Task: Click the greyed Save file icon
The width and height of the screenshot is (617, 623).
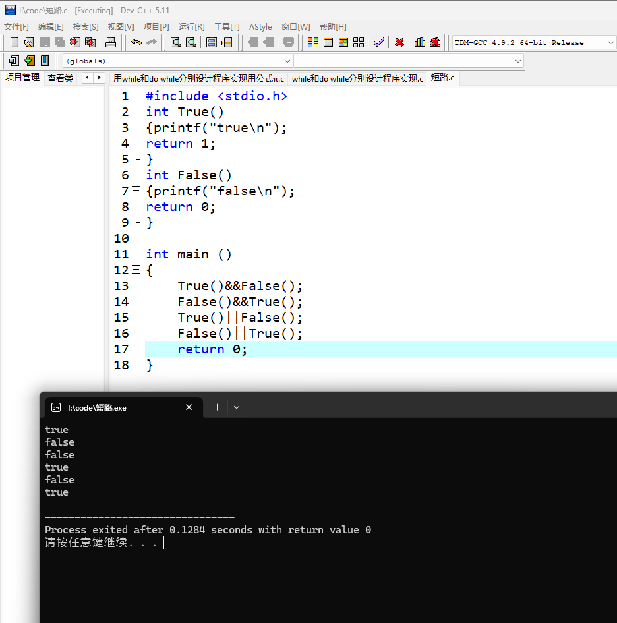Action: 45,42
